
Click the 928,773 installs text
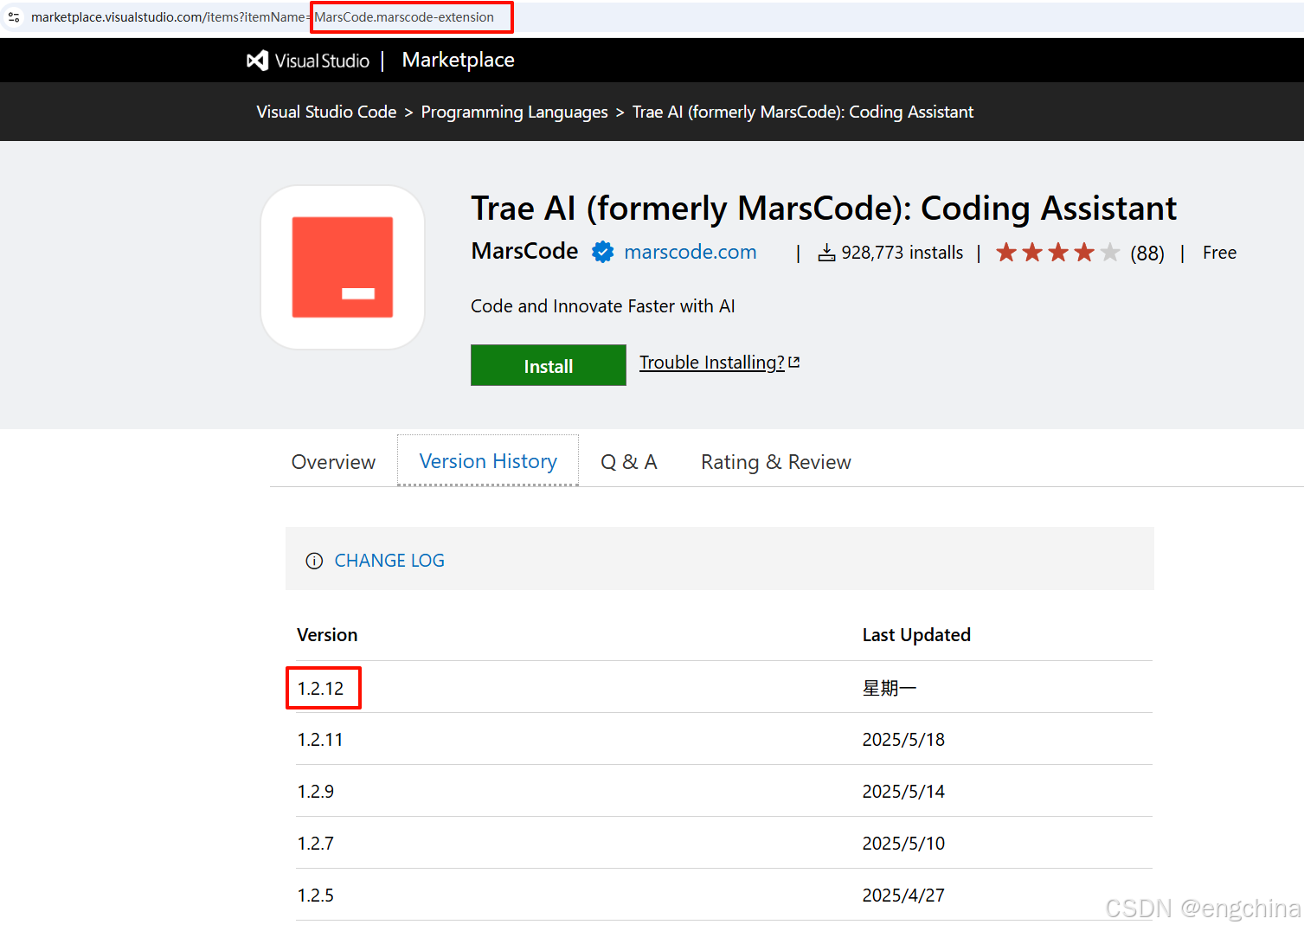(902, 253)
